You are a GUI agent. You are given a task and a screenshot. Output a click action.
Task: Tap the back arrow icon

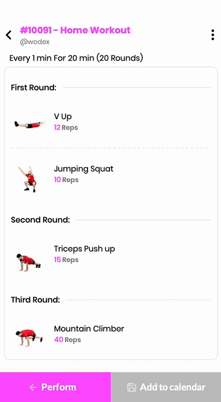[x=9, y=35]
